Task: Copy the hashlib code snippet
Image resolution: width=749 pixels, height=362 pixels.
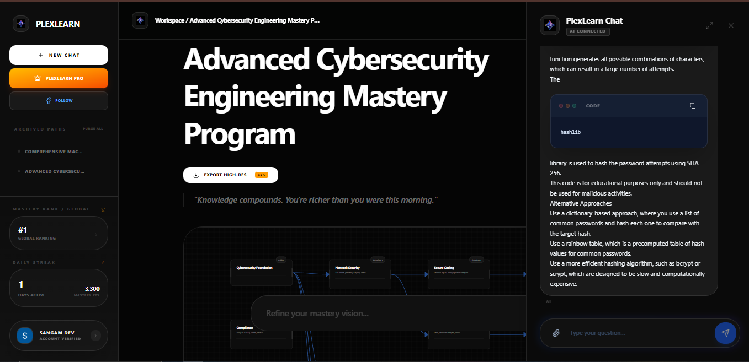Action: point(693,106)
